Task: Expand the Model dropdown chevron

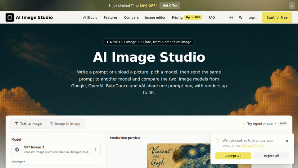Action: 96,150
